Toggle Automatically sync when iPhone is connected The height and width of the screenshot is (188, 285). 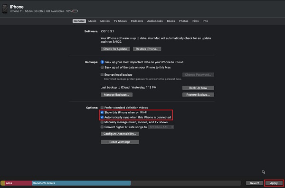pyautogui.click(x=102, y=117)
